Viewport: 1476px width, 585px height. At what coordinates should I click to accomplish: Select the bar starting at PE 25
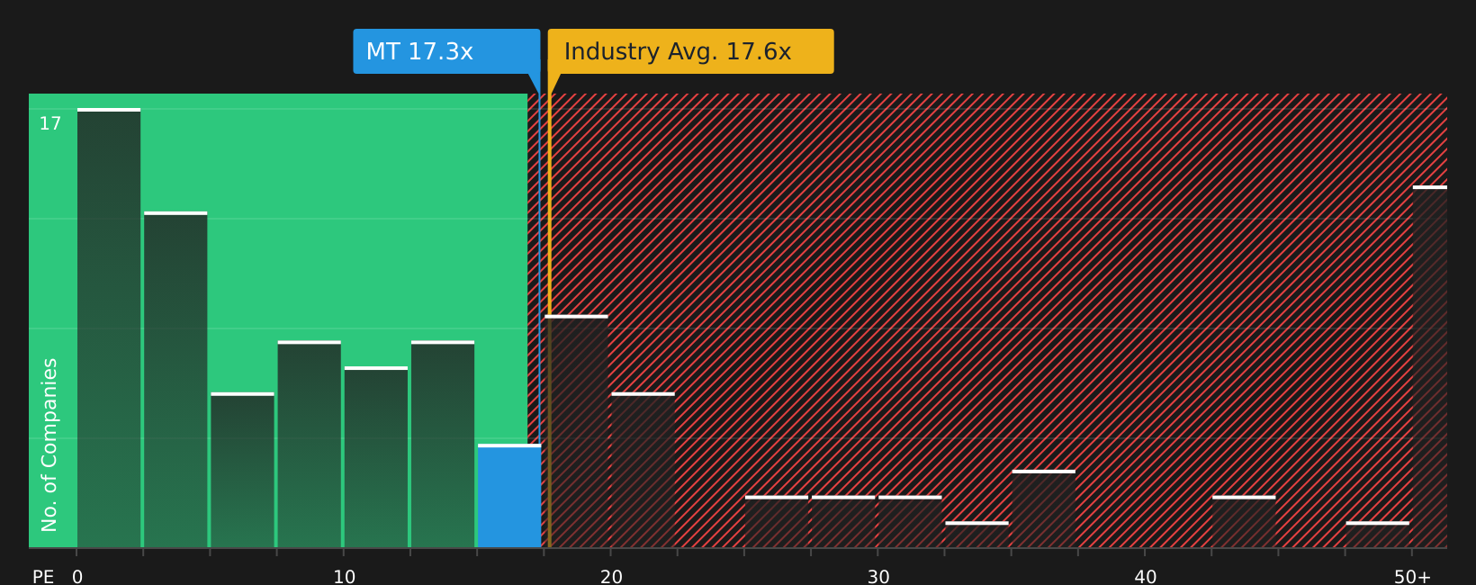[x=777, y=521]
